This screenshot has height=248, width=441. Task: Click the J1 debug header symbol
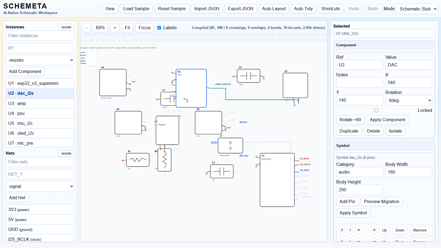point(230,145)
